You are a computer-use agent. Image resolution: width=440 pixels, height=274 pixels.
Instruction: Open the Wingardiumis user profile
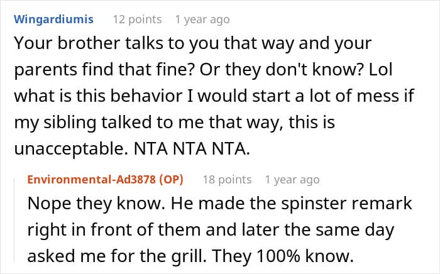[53, 19]
